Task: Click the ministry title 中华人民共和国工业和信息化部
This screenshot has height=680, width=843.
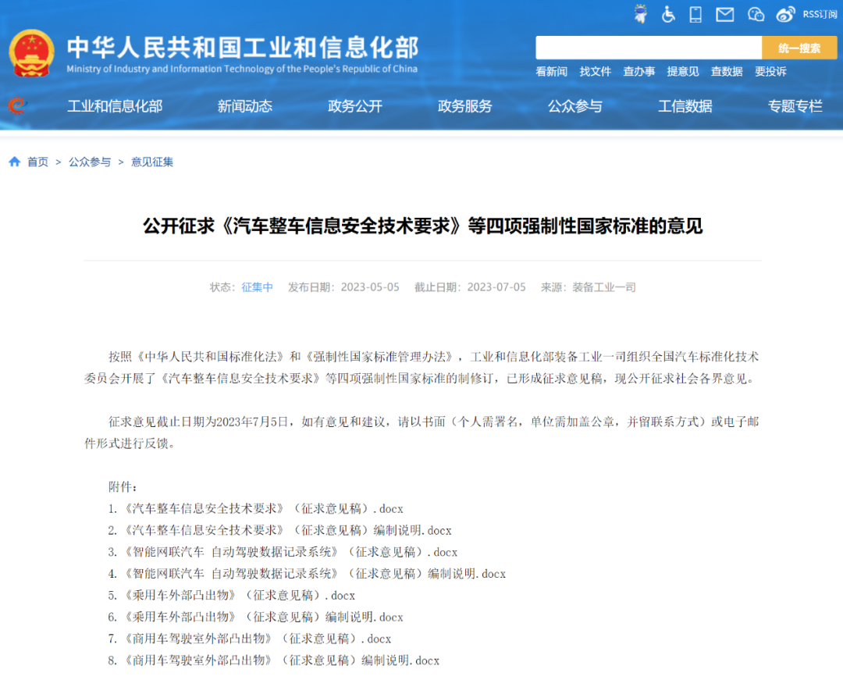Action: (243, 48)
